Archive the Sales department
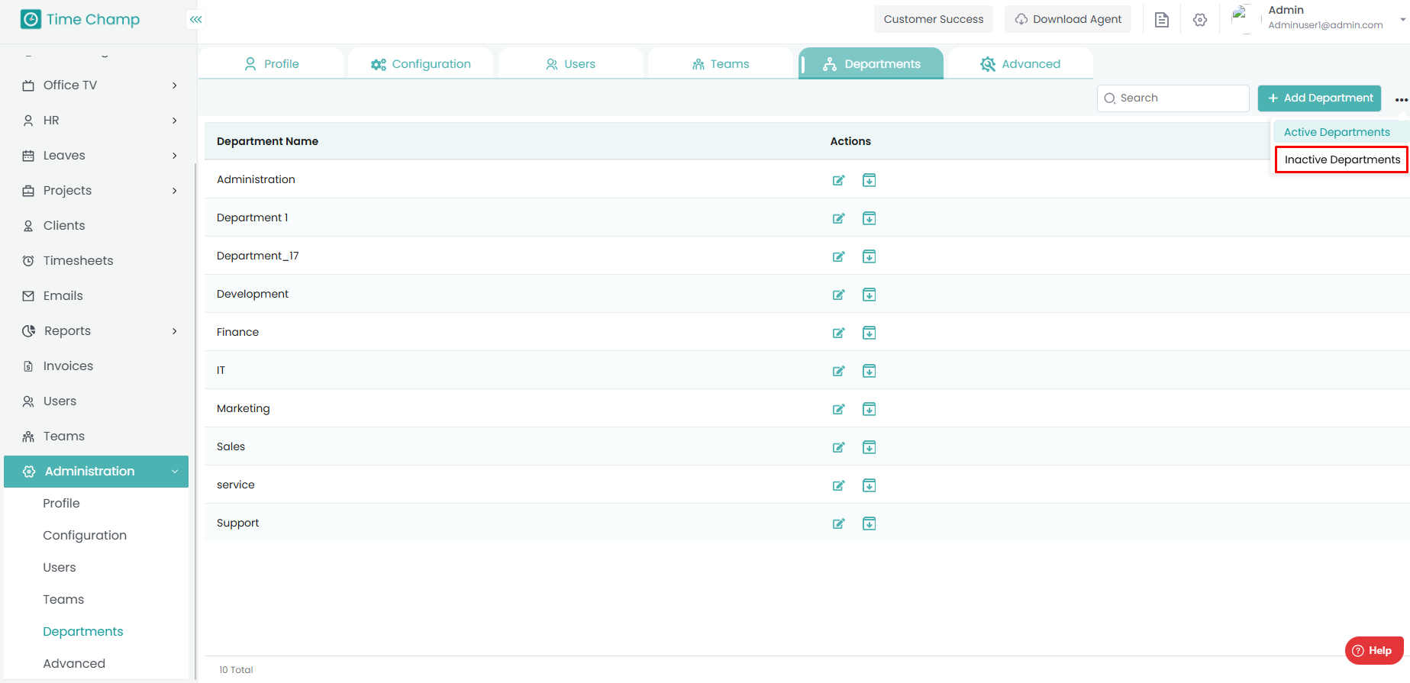1410x683 pixels. pos(869,447)
